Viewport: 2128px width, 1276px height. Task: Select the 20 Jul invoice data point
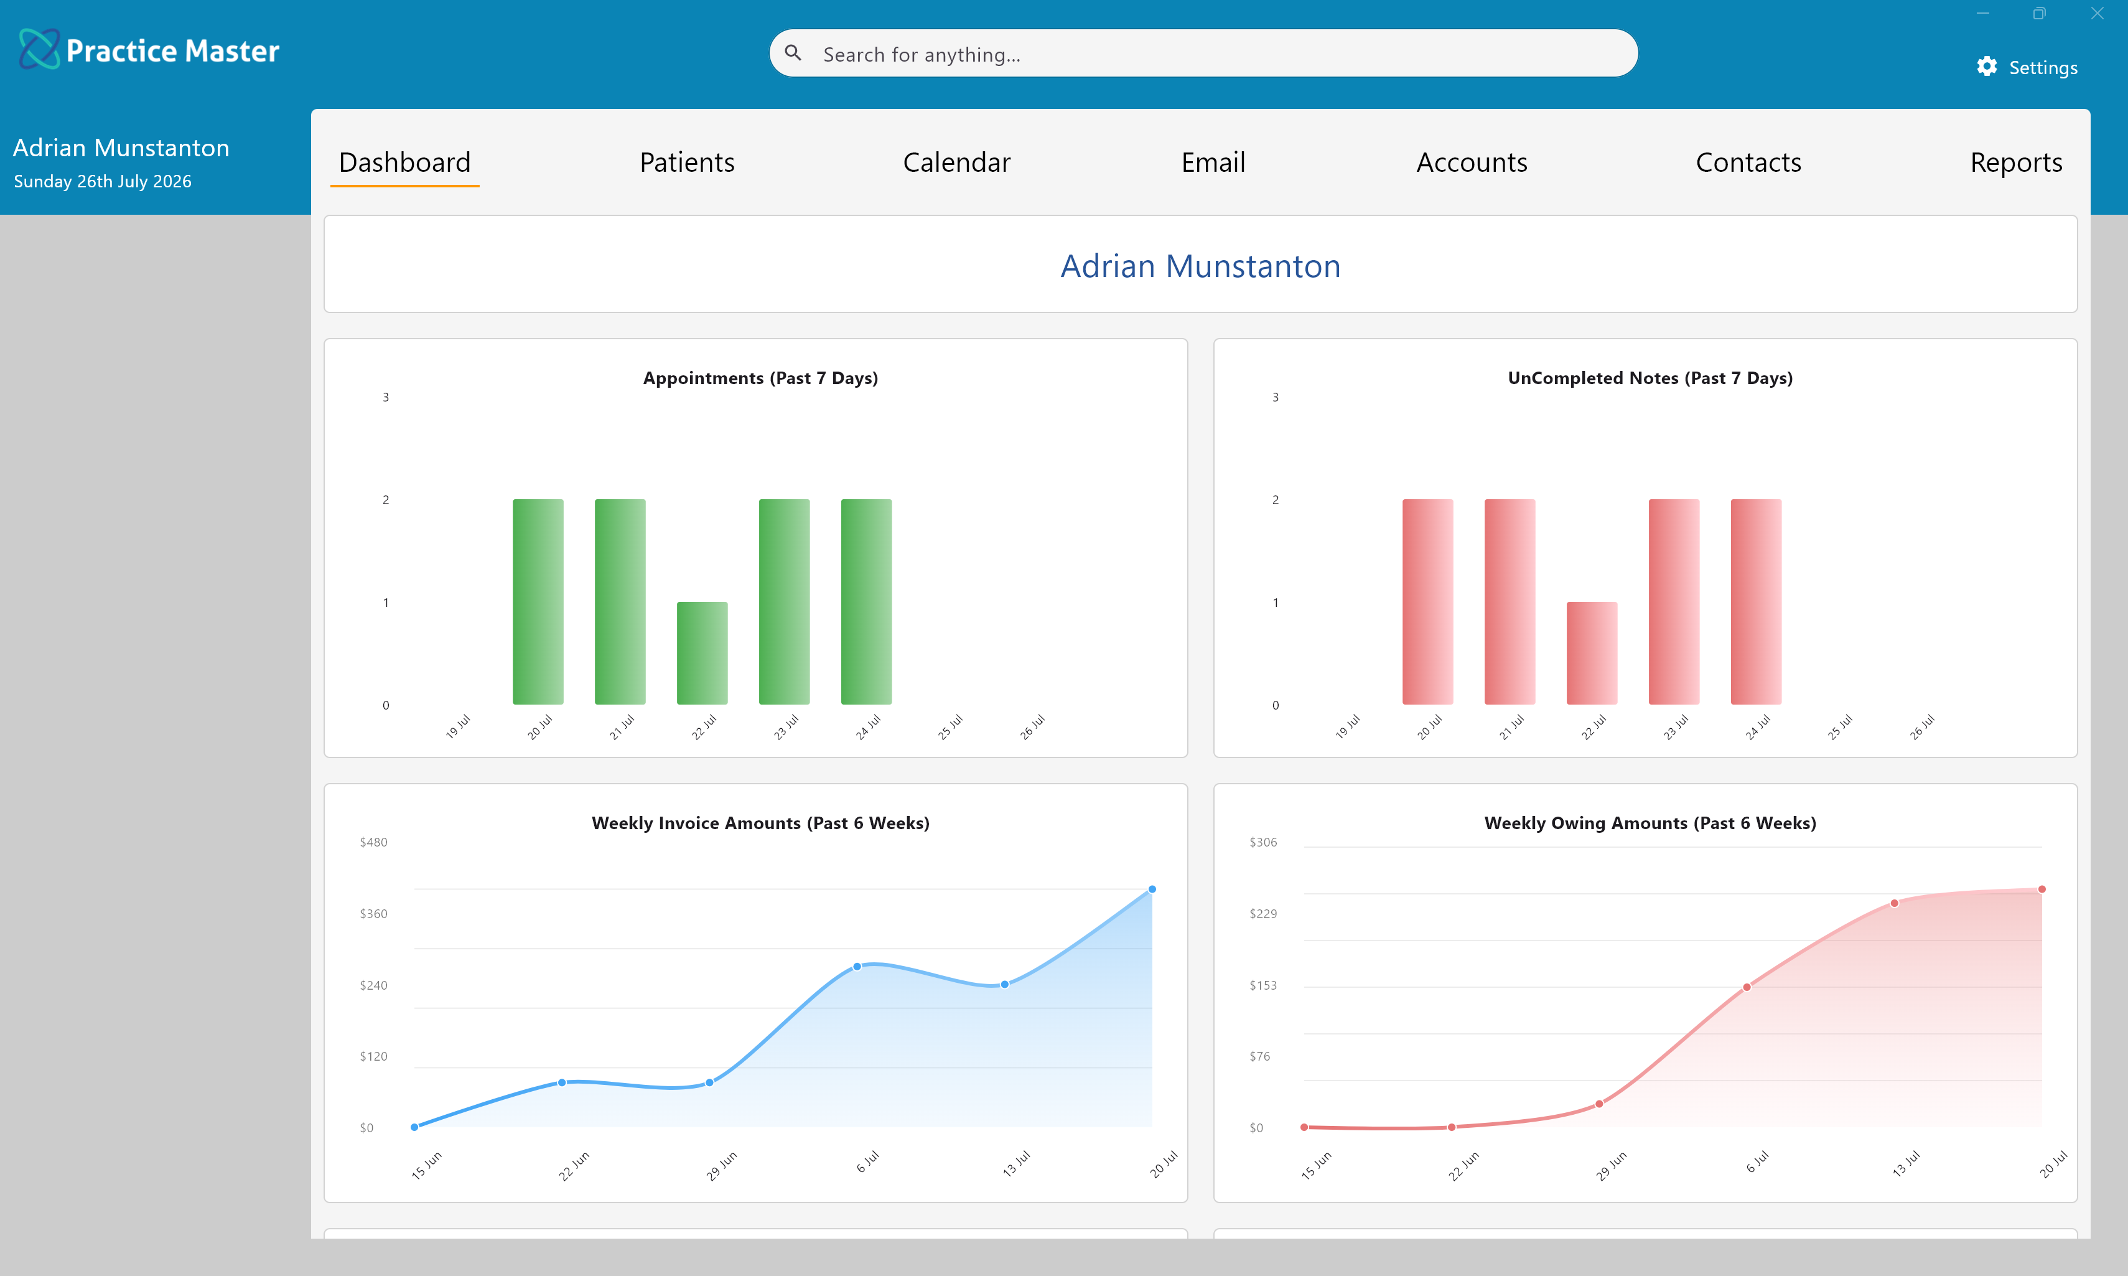pos(1152,890)
